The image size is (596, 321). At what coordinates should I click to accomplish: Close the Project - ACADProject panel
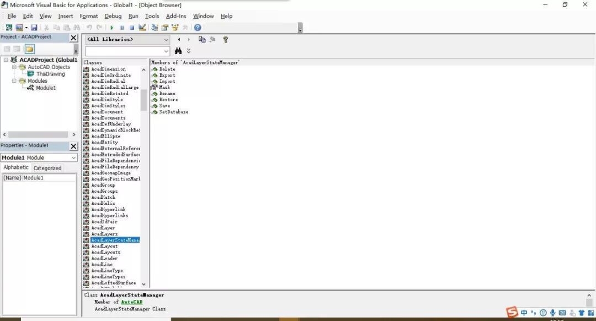(73, 38)
